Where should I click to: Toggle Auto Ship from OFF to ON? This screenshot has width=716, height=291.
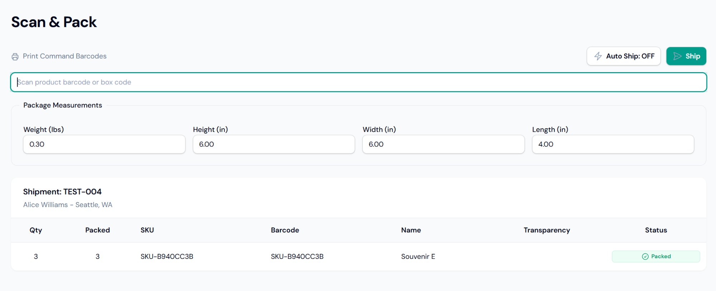[624, 56]
